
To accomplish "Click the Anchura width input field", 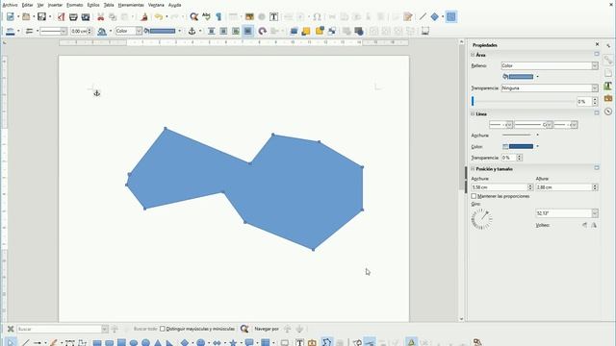I will tap(499, 187).
